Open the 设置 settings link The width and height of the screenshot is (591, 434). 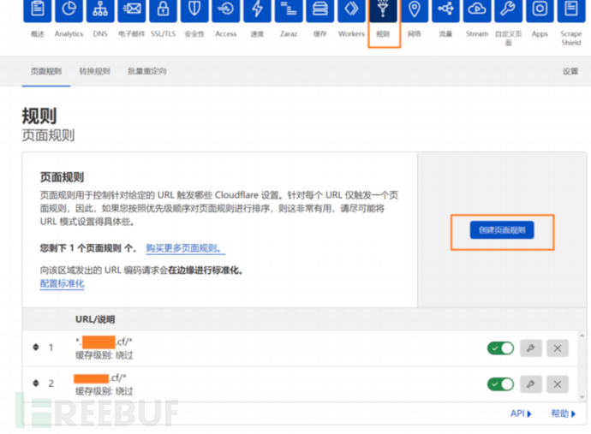click(x=570, y=71)
